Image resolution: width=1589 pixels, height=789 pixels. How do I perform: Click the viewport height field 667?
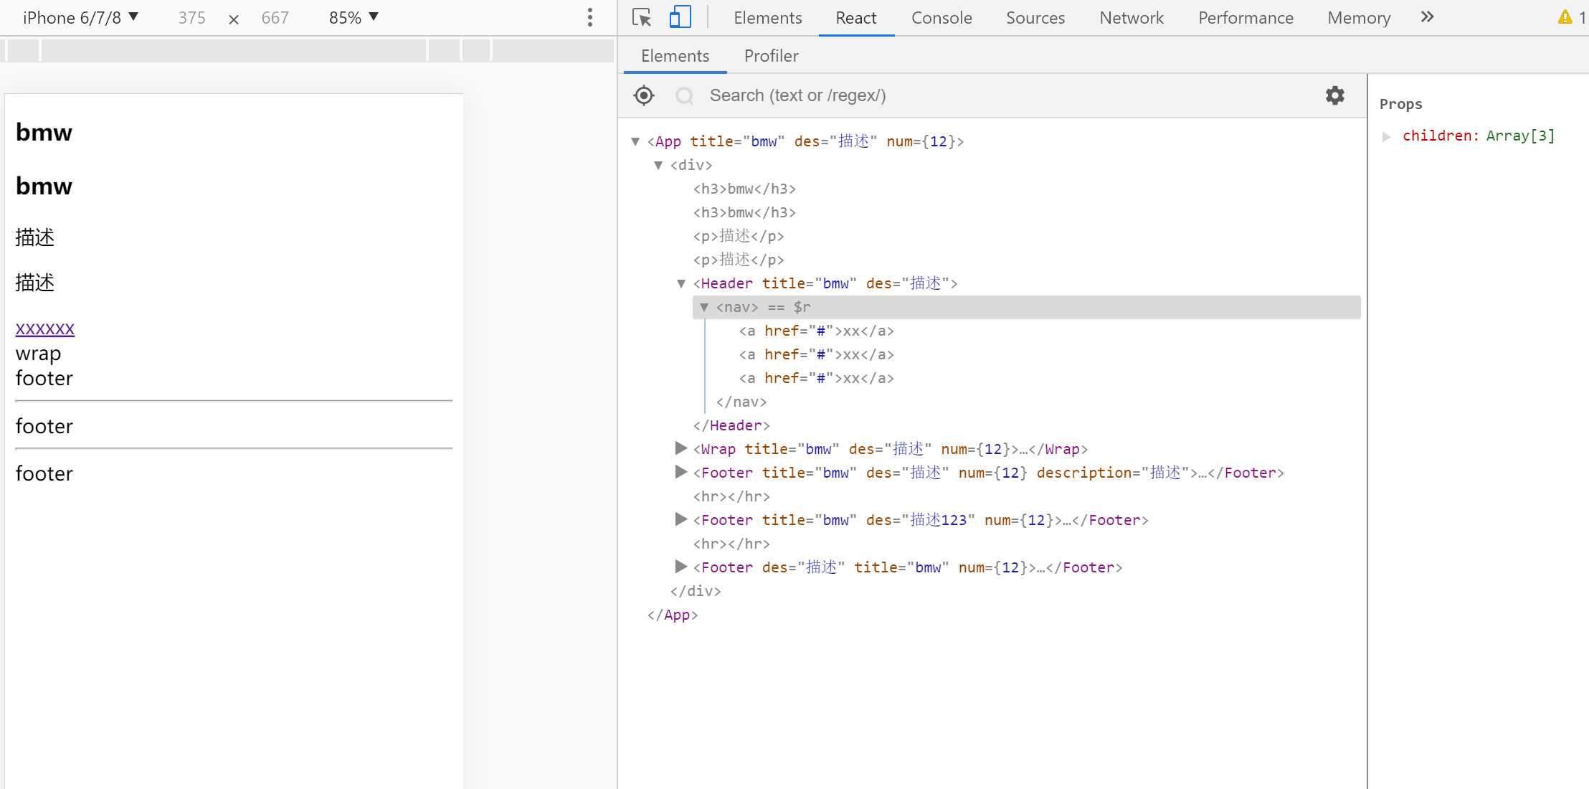pyautogui.click(x=275, y=18)
